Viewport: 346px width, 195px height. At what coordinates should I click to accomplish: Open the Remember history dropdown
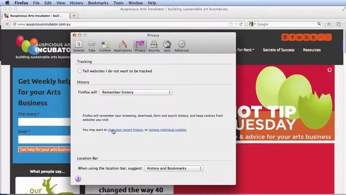[x=136, y=92]
